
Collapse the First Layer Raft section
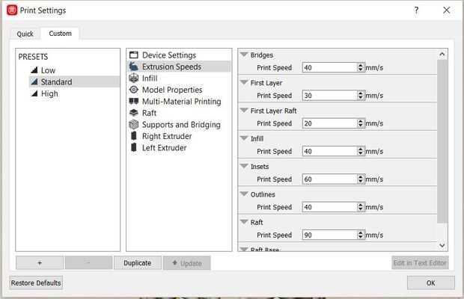[x=244, y=111]
